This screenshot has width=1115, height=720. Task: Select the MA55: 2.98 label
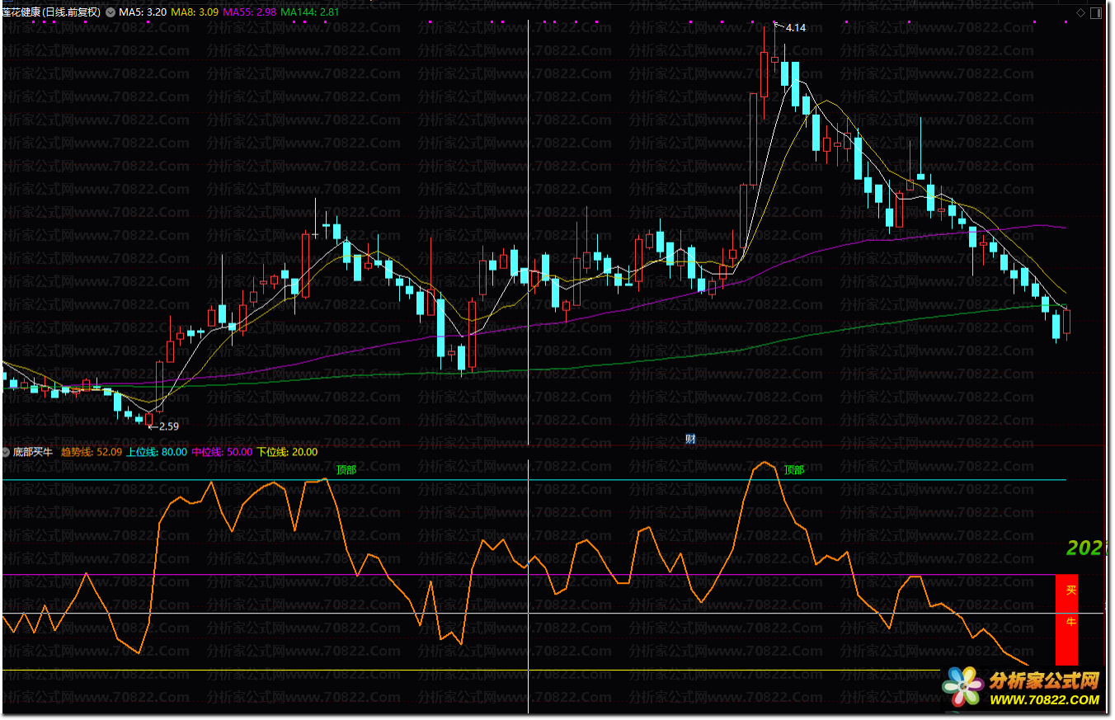(x=250, y=12)
